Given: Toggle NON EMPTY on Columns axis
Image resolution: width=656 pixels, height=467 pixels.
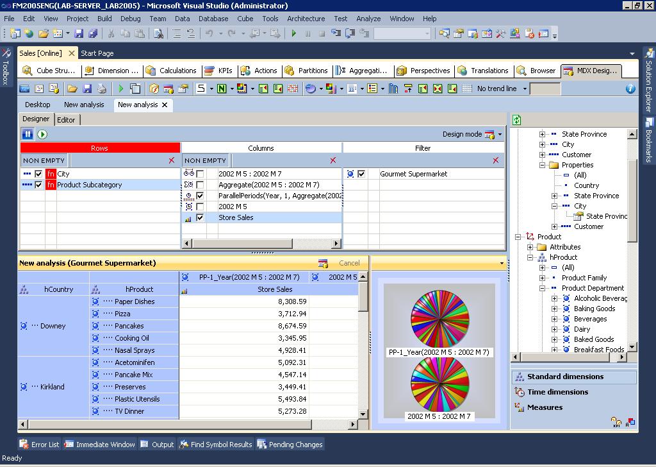Looking at the screenshot, I should (205, 160).
